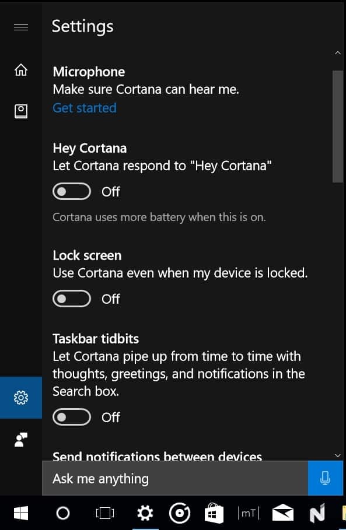Toggle the Taskbar tidbits switch

click(x=72, y=417)
